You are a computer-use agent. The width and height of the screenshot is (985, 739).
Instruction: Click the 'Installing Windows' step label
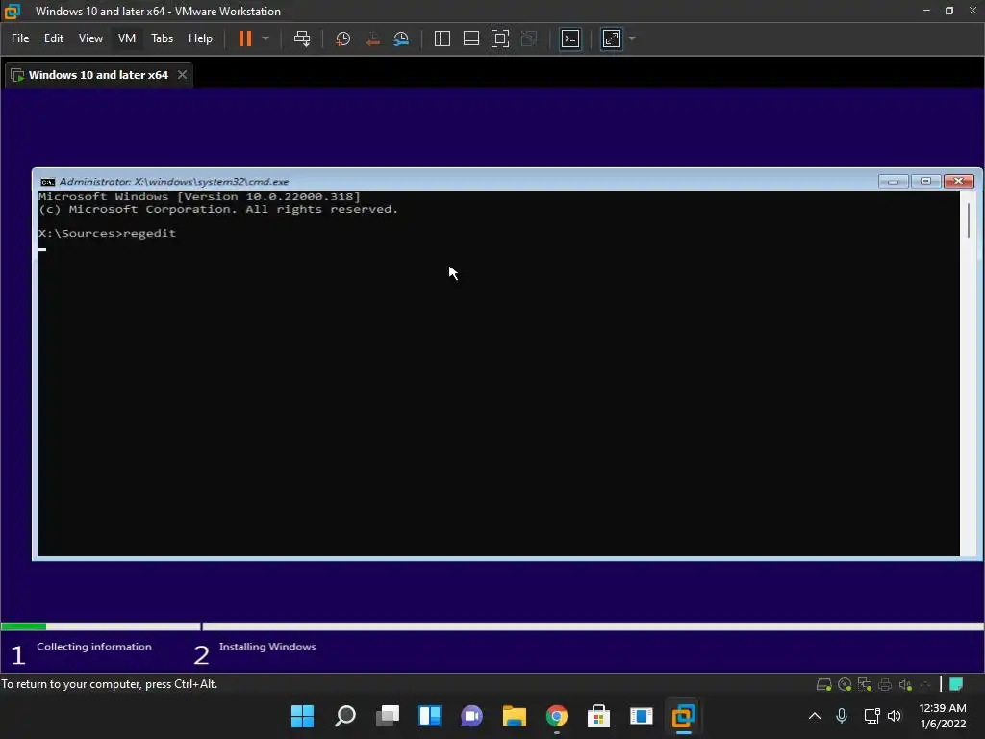[x=267, y=646]
